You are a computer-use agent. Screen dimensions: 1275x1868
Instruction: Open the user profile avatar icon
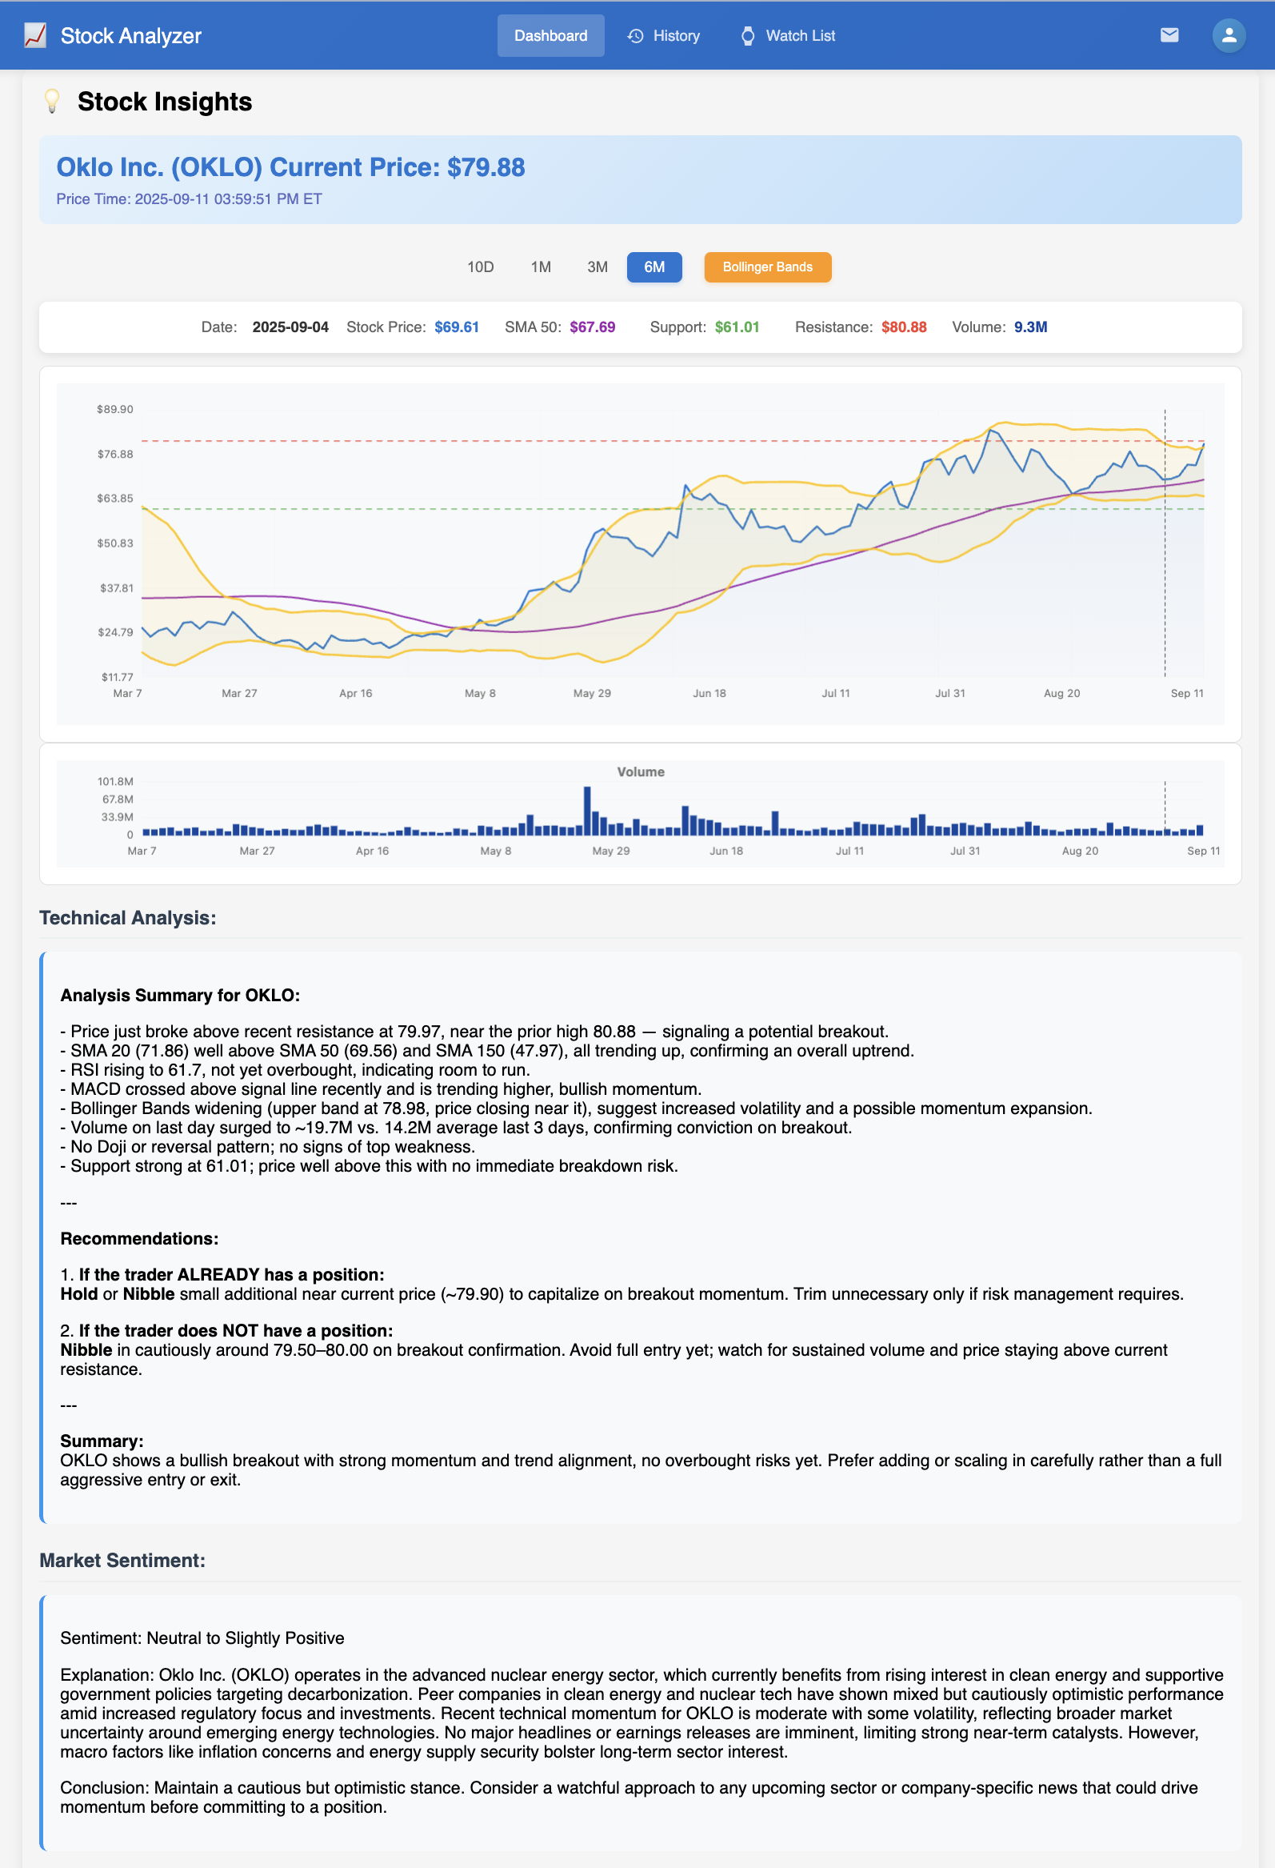click(1228, 35)
